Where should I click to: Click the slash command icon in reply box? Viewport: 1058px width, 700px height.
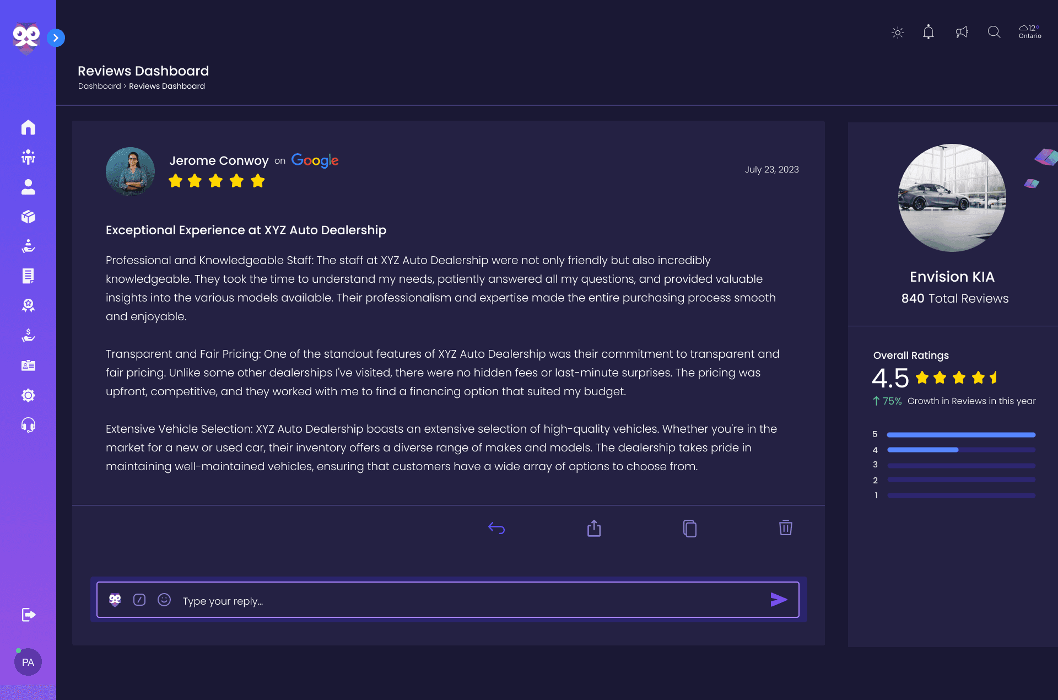(139, 600)
